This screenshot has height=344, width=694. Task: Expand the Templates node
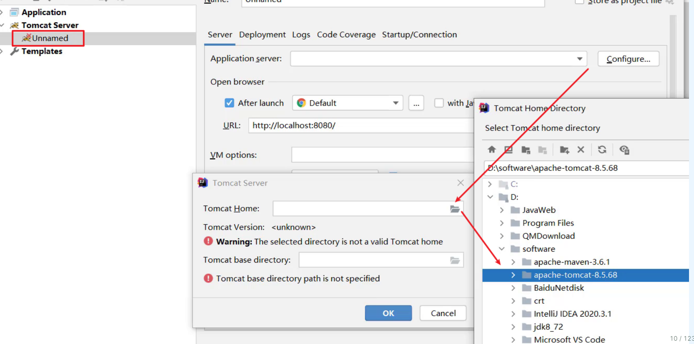point(2,51)
